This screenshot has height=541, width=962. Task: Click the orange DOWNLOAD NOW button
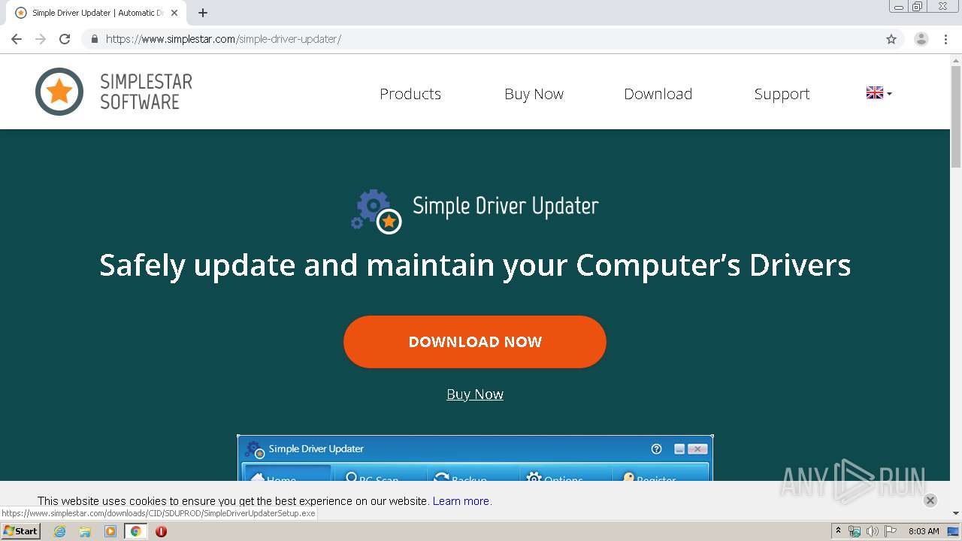[x=475, y=342]
